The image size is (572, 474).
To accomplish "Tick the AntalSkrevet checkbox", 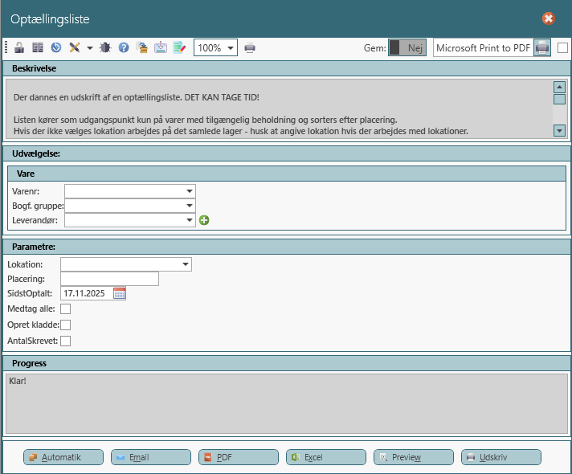I will pyautogui.click(x=66, y=341).
